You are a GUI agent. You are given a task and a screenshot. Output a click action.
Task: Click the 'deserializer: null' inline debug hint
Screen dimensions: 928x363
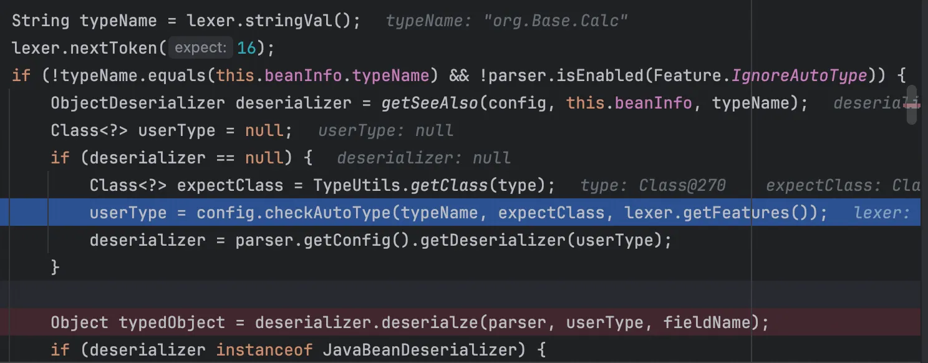click(x=423, y=158)
